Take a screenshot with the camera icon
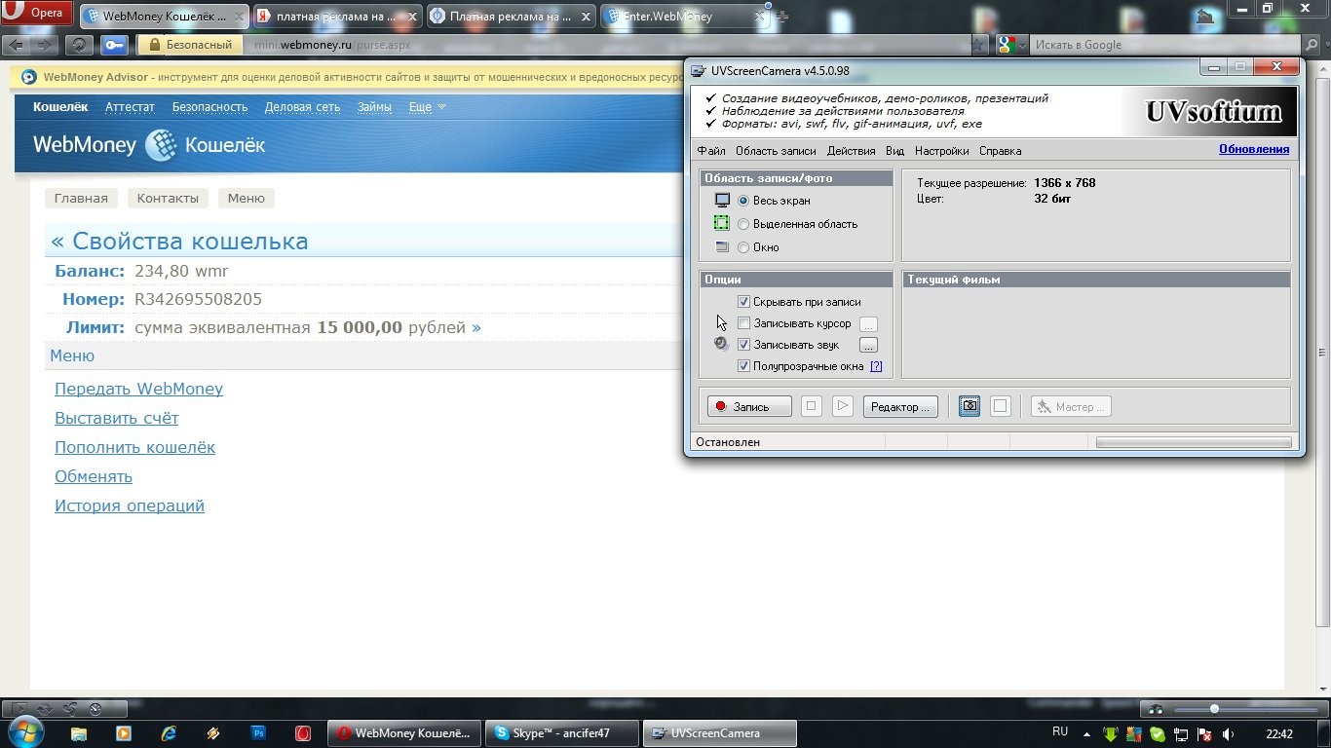This screenshot has height=748, width=1331. pos(970,407)
